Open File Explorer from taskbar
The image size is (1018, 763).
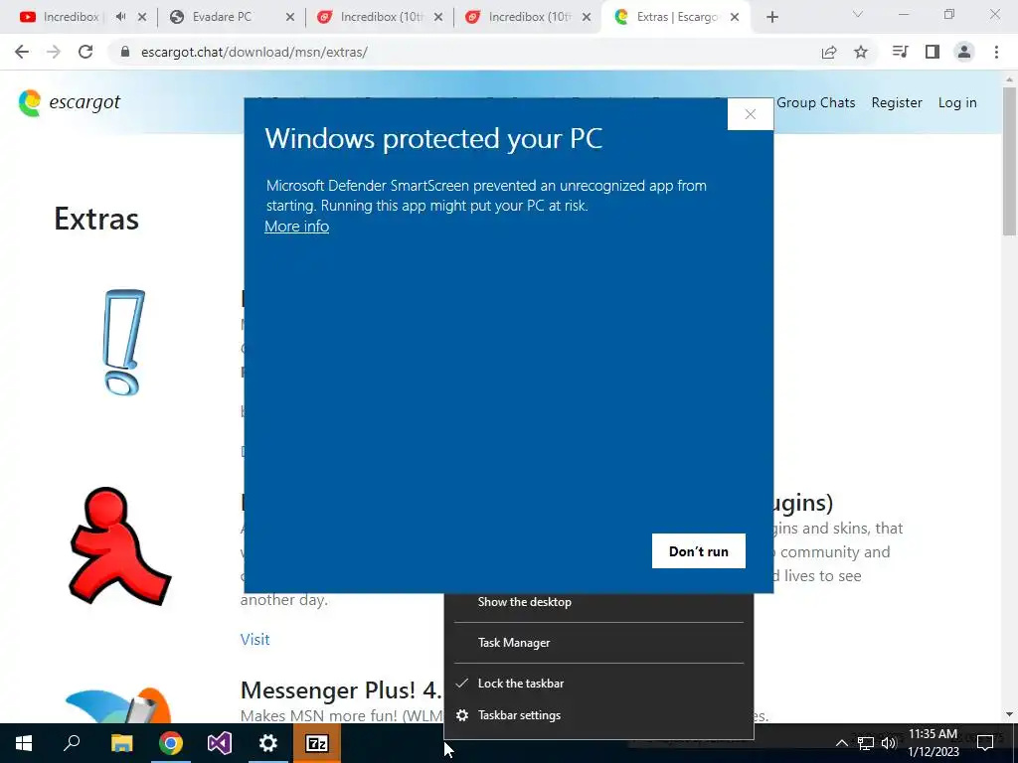tap(121, 743)
